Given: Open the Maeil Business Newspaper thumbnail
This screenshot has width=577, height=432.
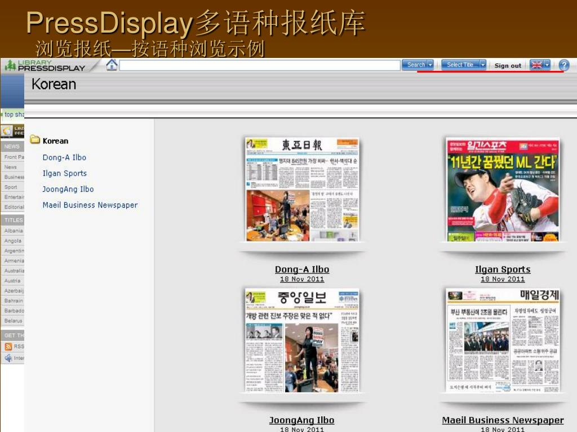Looking at the screenshot, I should pos(503,340).
